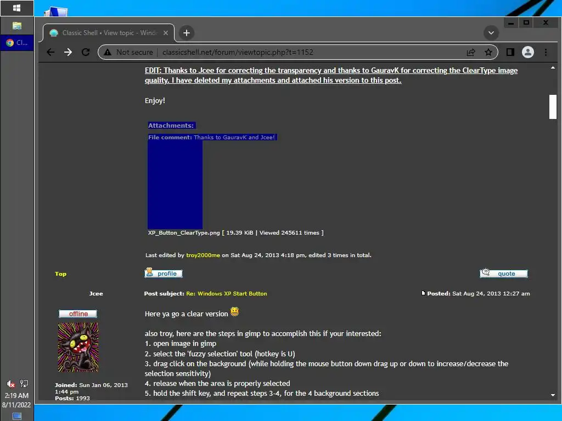562x421 pixels.
Task: Click the Jcee username
Action: tap(96, 294)
